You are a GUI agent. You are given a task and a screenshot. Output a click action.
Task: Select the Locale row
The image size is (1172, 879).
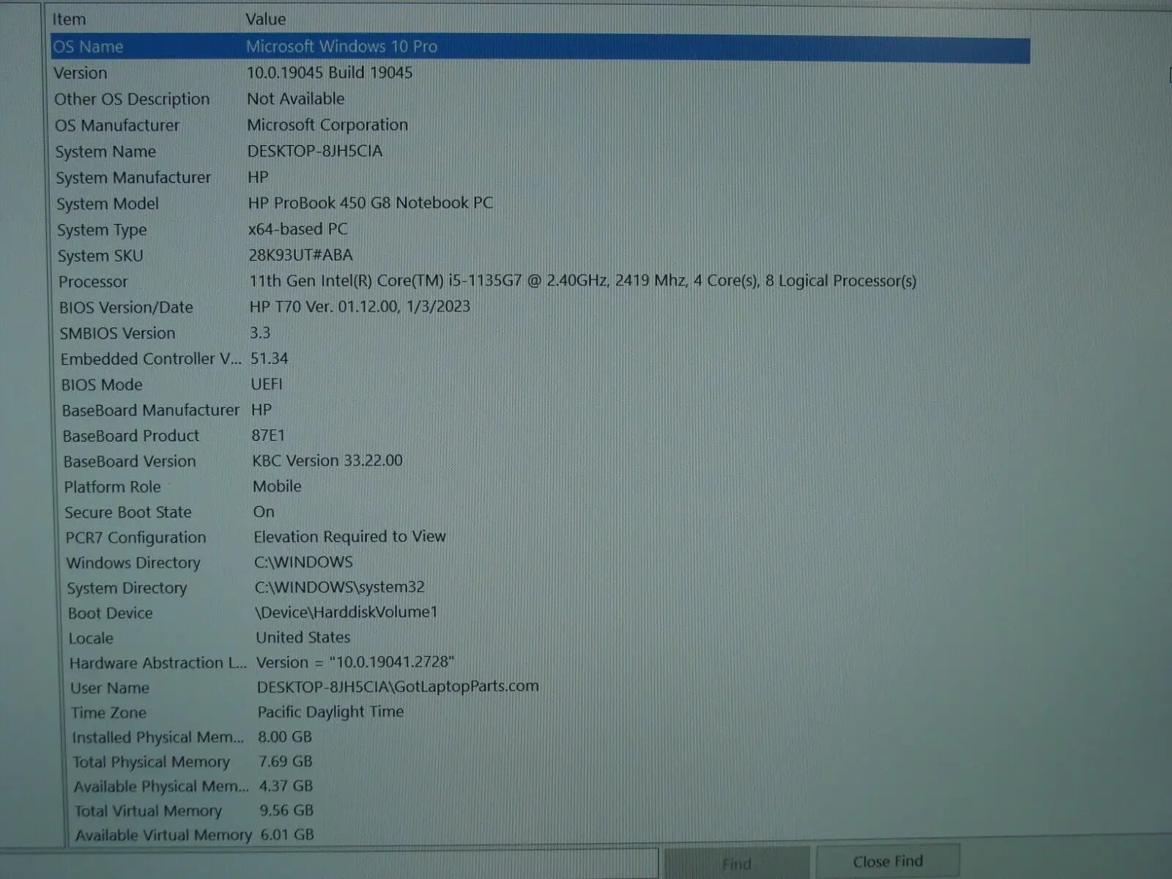click(91, 638)
